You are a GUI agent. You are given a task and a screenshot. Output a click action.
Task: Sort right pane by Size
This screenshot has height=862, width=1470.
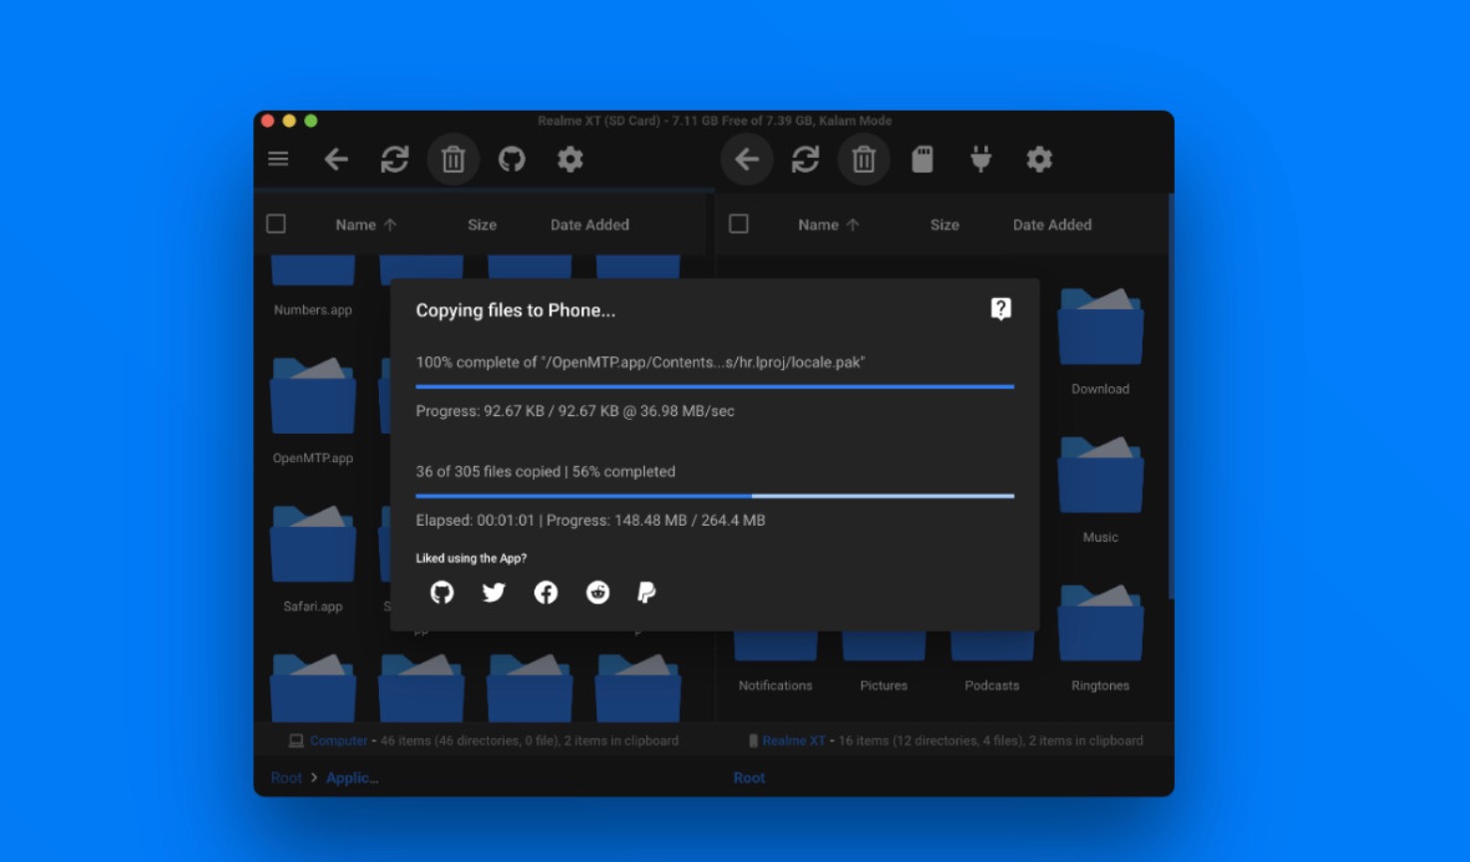(x=944, y=224)
